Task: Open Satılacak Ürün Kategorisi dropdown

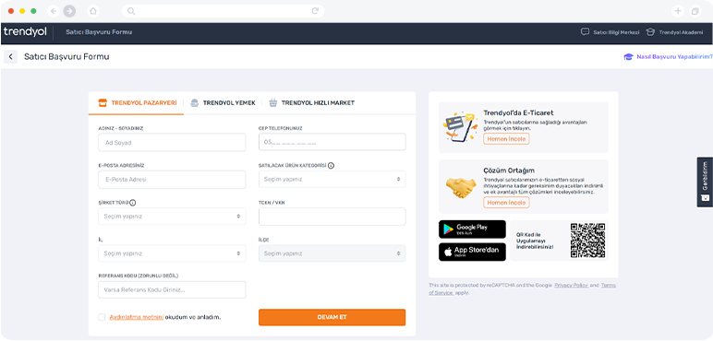Action: [332, 179]
